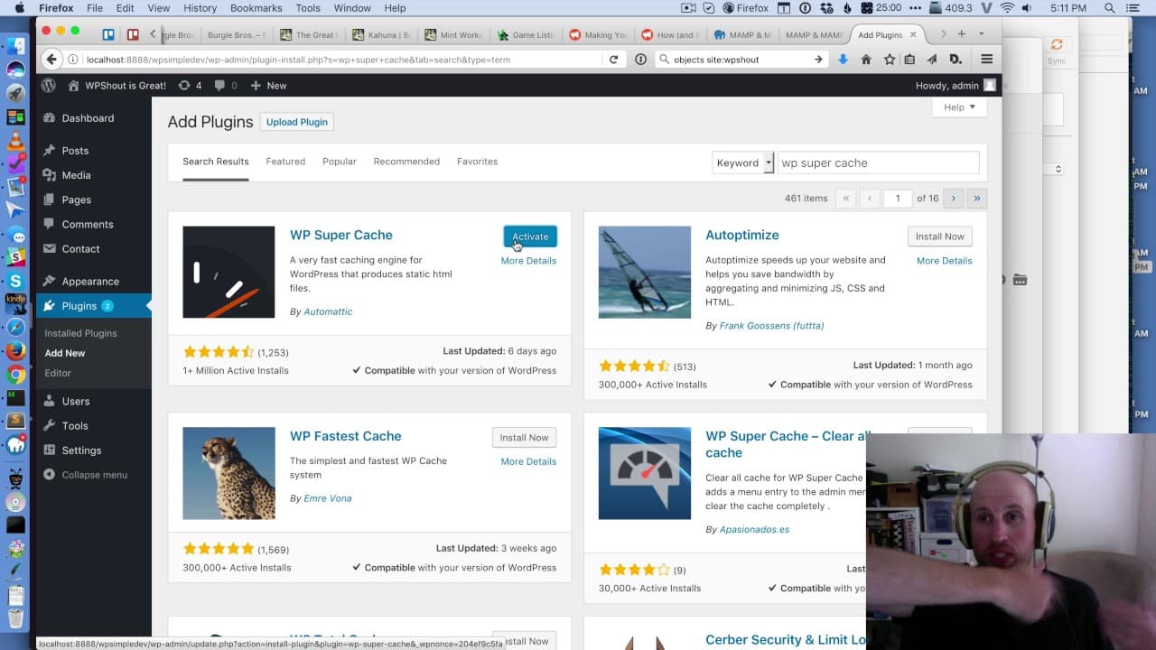Switch to the Popular plugins tab
The width and height of the screenshot is (1156, 650).
tap(340, 162)
